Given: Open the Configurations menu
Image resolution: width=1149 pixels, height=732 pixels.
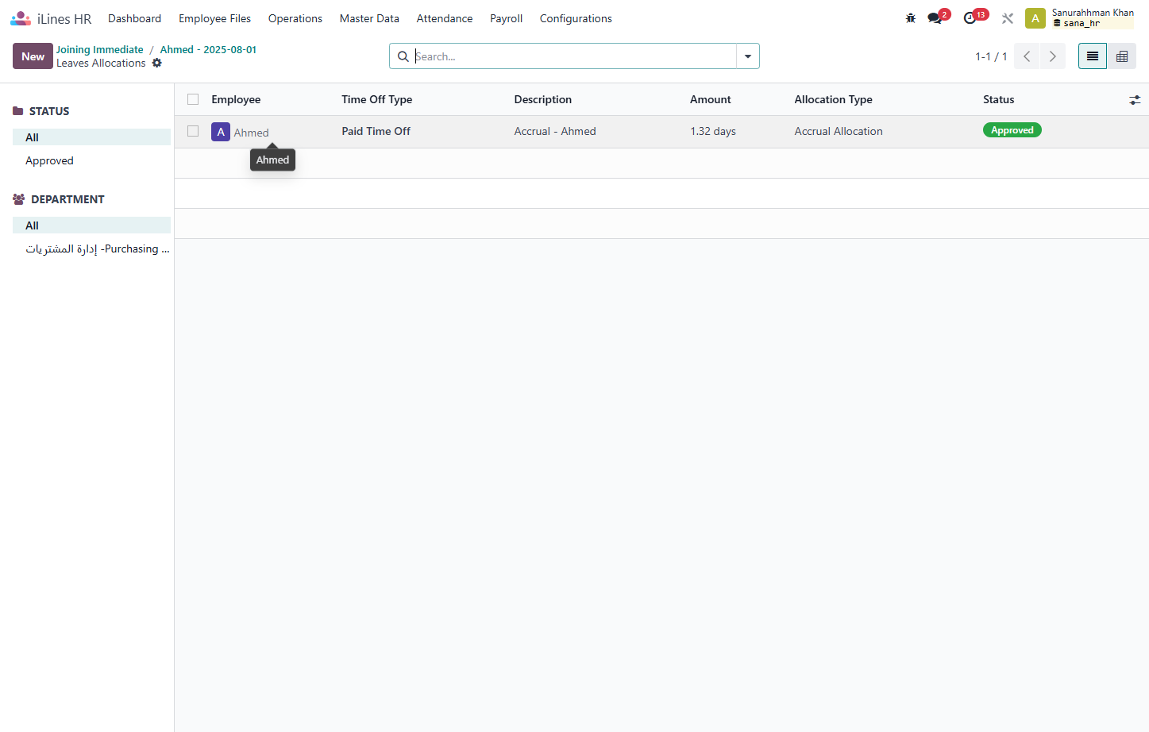Looking at the screenshot, I should coord(576,18).
